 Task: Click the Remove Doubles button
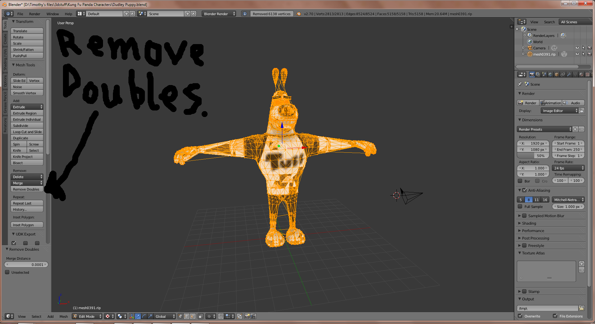coord(27,189)
